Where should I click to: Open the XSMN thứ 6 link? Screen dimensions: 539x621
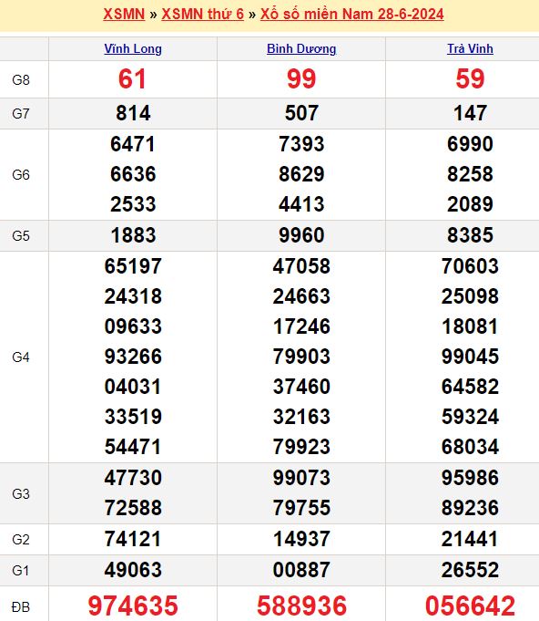[x=202, y=14]
